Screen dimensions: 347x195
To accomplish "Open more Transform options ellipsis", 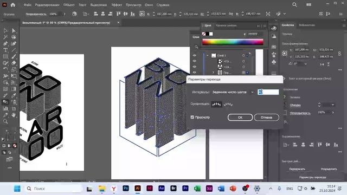I will tap(340, 70).
